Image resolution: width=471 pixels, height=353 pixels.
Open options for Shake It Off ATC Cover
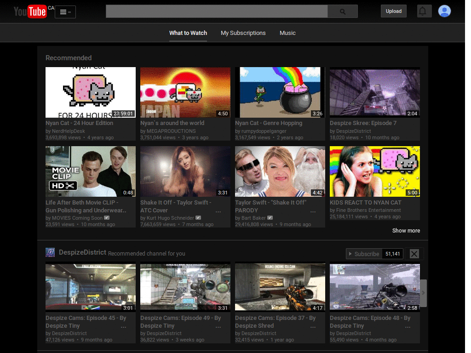[x=218, y=211]
